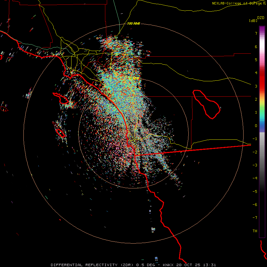Image resolution: width=267 pixels, height=267 pixels.
Task: Click the 4 value on the scale
Action: (x=256, y=73)
